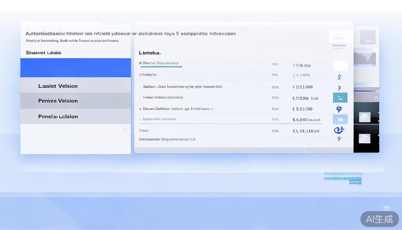Select the radio bullet before Beovvn Beoy
Image resolution: width=402 pixels, height=230 pixels.
(x=140, y=63)
